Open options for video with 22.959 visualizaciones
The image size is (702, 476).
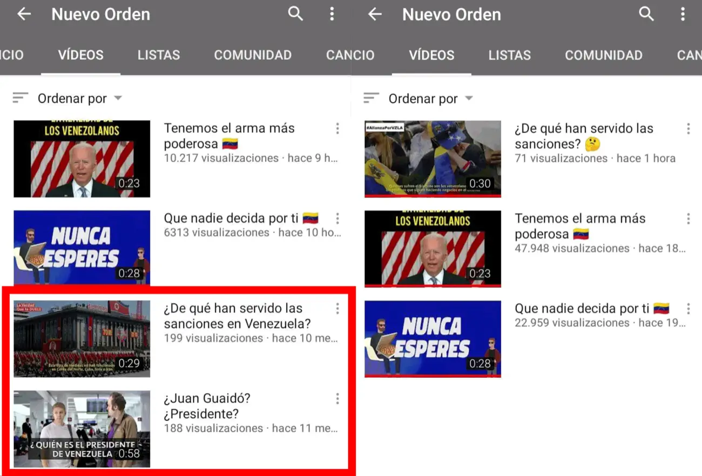tap(688, 309)
